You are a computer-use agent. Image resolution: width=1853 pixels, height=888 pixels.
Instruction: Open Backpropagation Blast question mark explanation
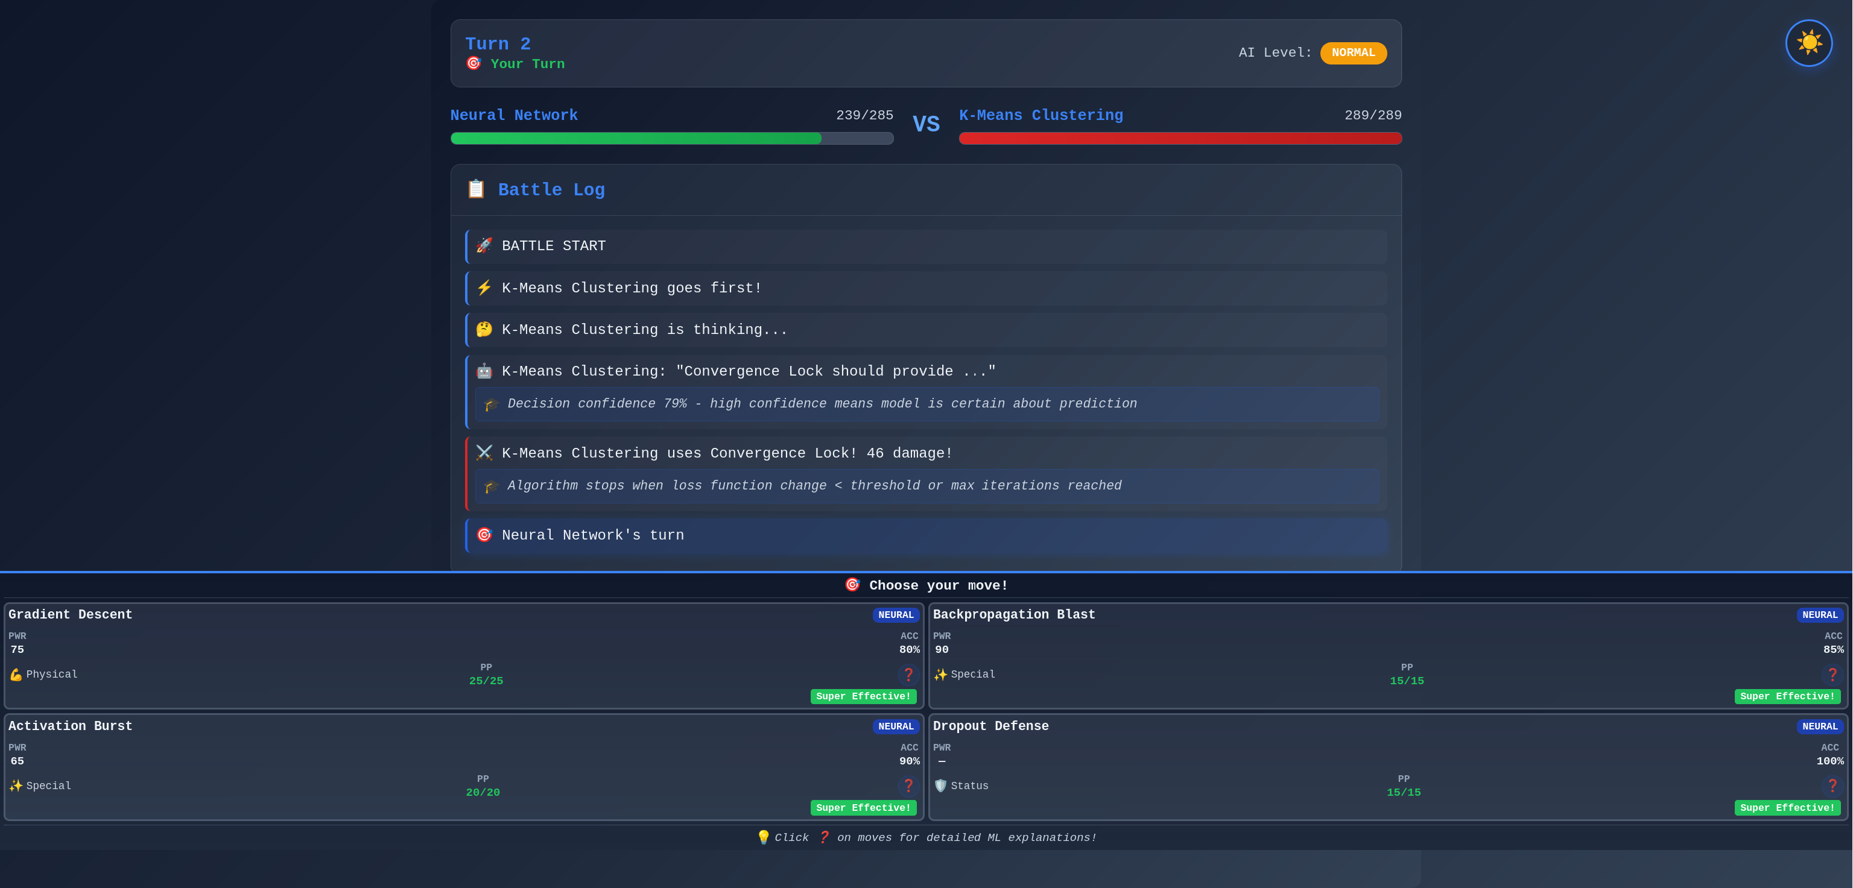(1831, 675)
